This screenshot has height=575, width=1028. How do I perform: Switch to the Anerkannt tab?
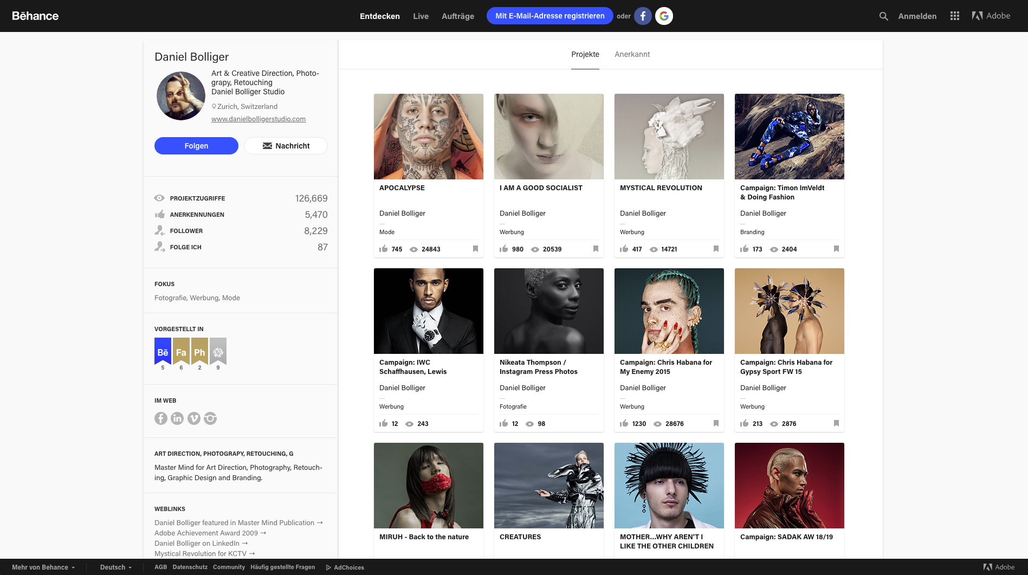(x=632, y=54)
